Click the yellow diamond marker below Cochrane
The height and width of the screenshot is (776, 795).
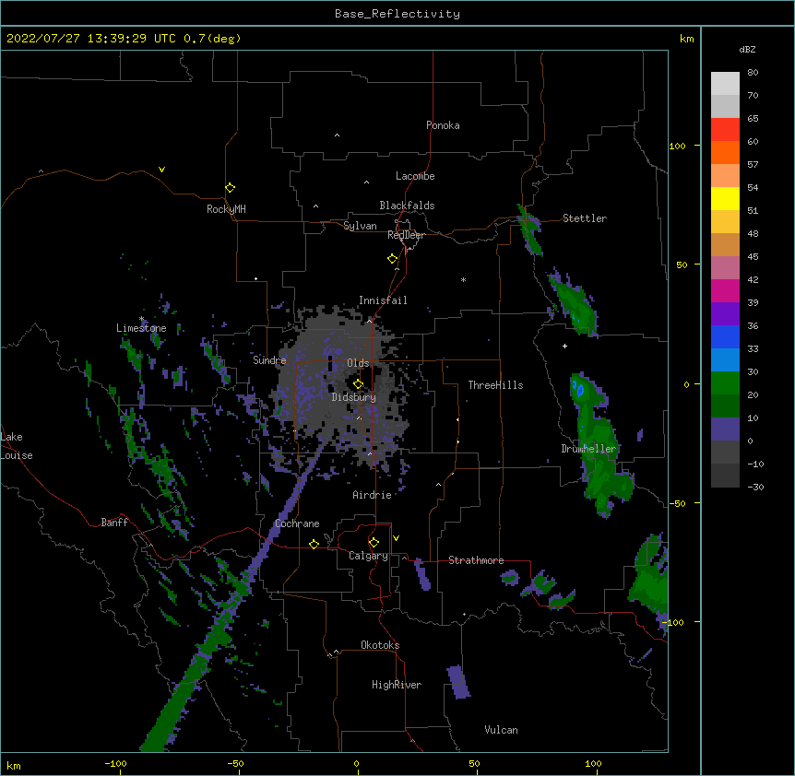314,544
